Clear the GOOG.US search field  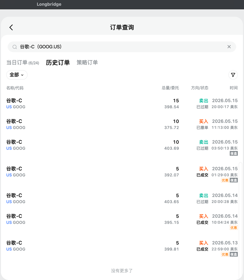tap(229, 47)
